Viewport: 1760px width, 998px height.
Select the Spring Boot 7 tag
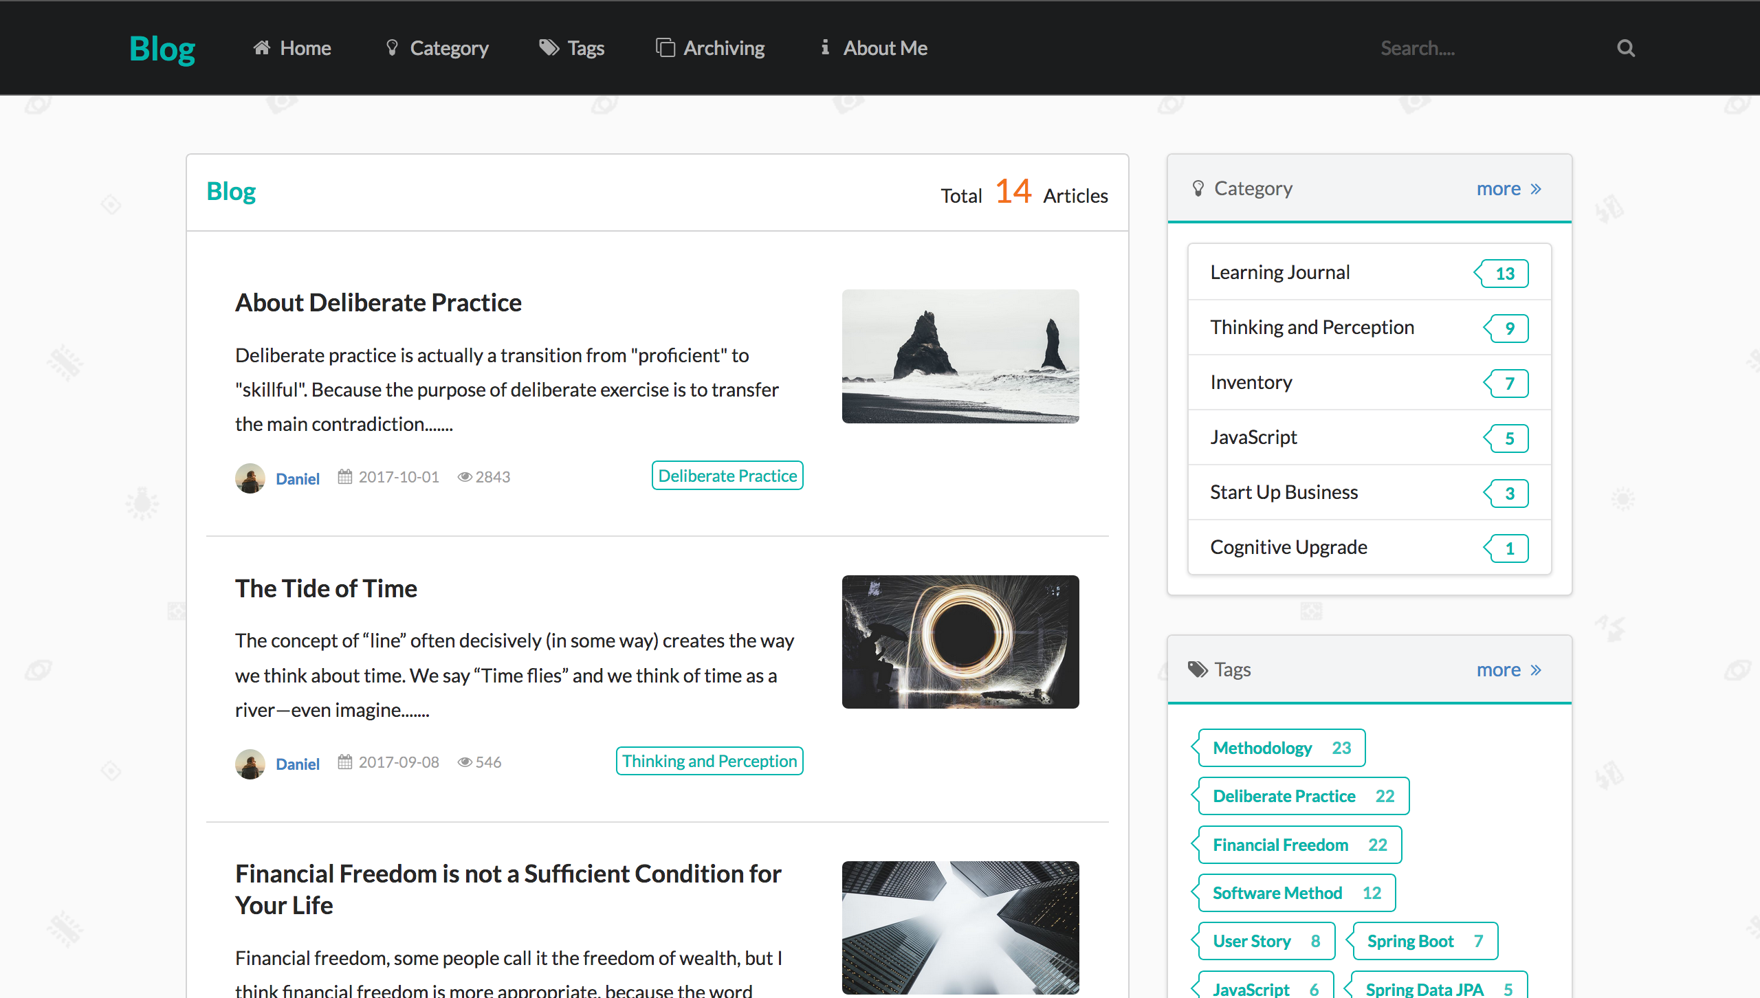1422,941
